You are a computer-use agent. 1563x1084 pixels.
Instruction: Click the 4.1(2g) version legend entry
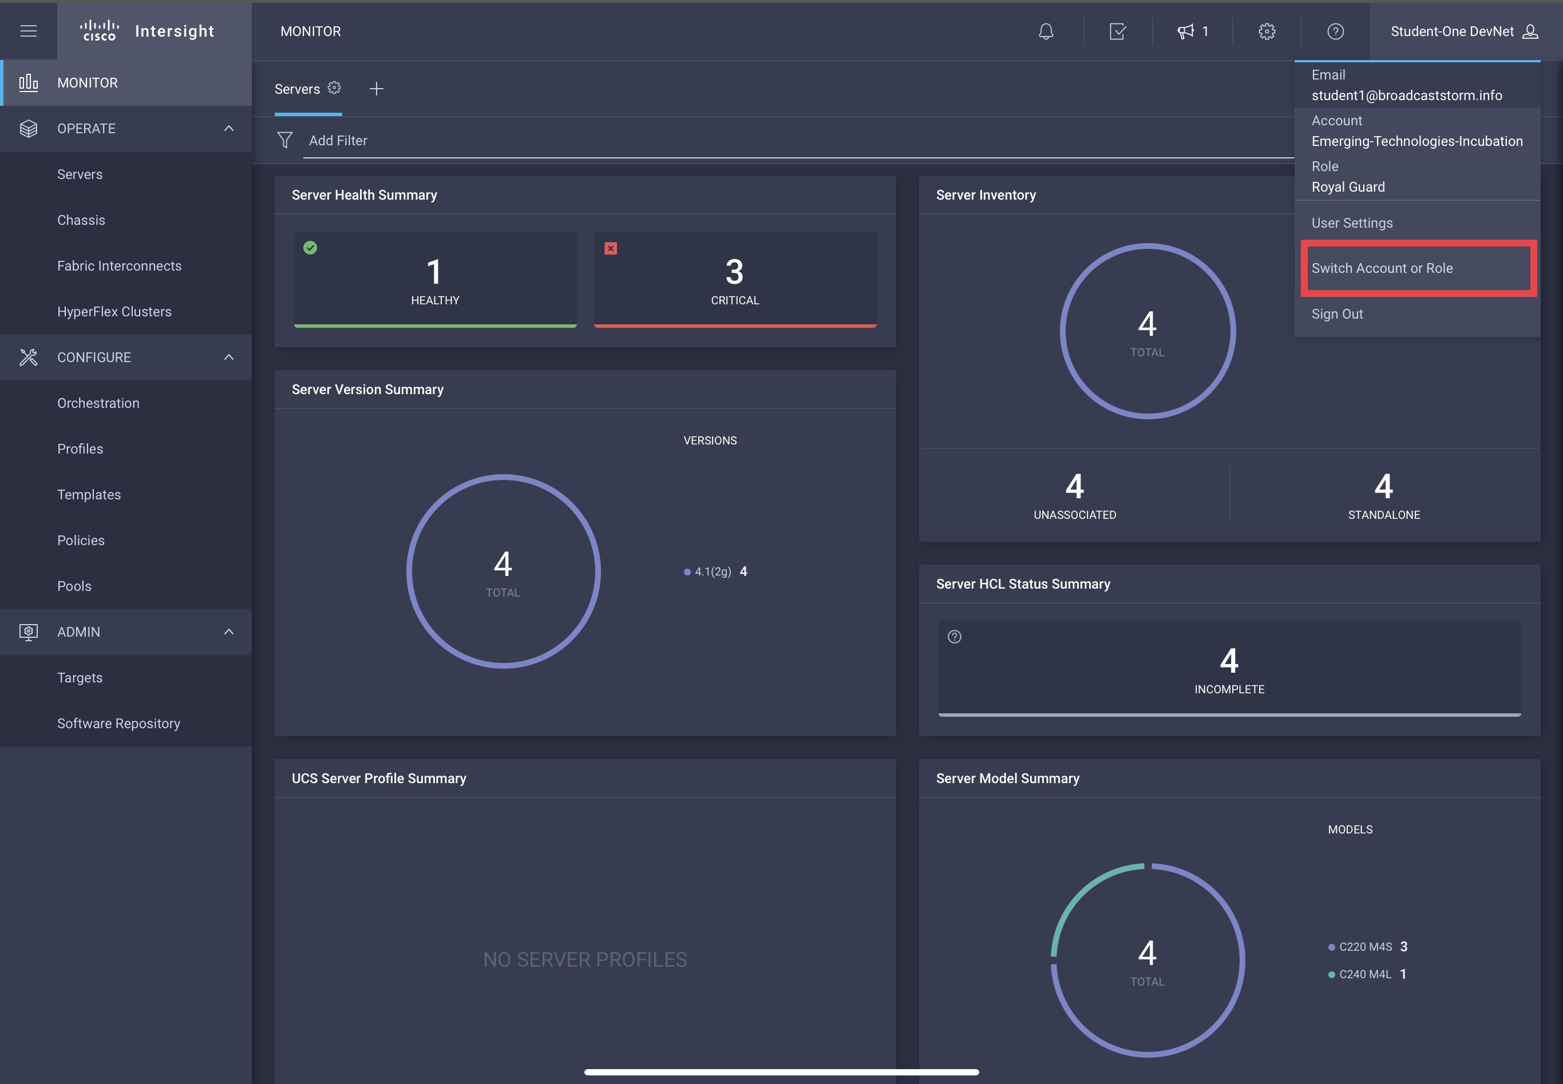(x=715, y=571)
